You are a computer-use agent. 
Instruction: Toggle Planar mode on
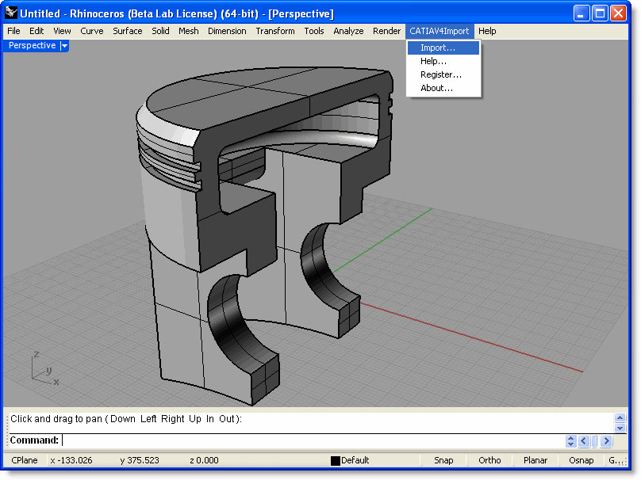[535, 459]
